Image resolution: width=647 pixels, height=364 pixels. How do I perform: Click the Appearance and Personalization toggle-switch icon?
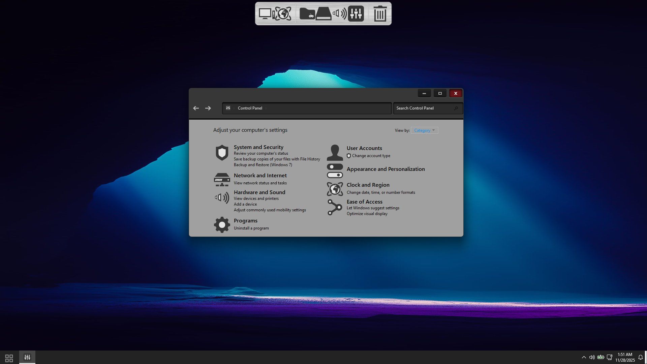click(x=335, y=171)
